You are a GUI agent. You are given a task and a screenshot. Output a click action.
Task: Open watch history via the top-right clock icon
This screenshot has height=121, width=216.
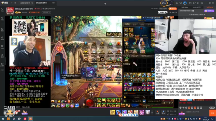[177, 3]
